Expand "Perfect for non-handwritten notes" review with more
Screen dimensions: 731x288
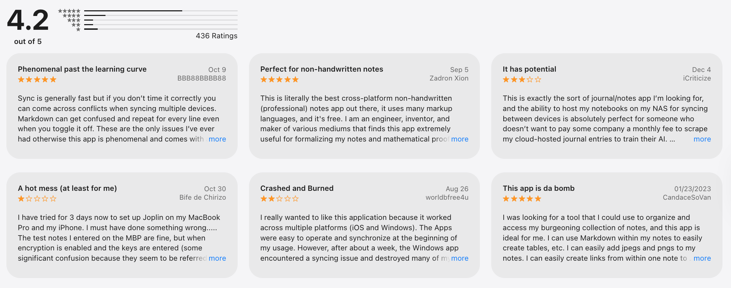click(x=460, y=139)
